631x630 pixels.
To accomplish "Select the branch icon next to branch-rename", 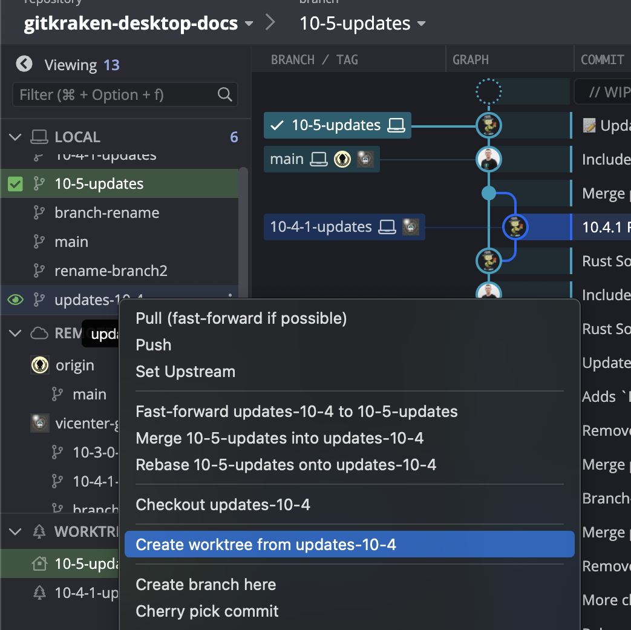I will click(38, 212).
